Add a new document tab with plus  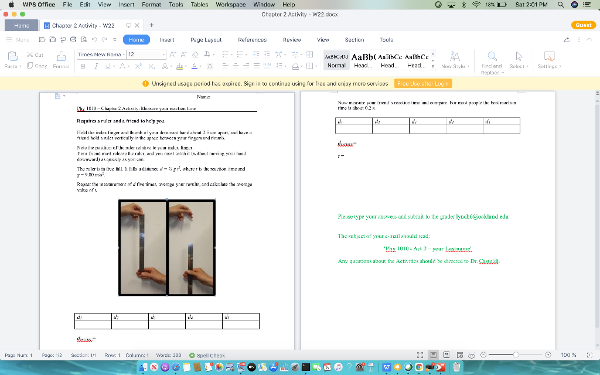pyautogui.click(x=152, y=25)
